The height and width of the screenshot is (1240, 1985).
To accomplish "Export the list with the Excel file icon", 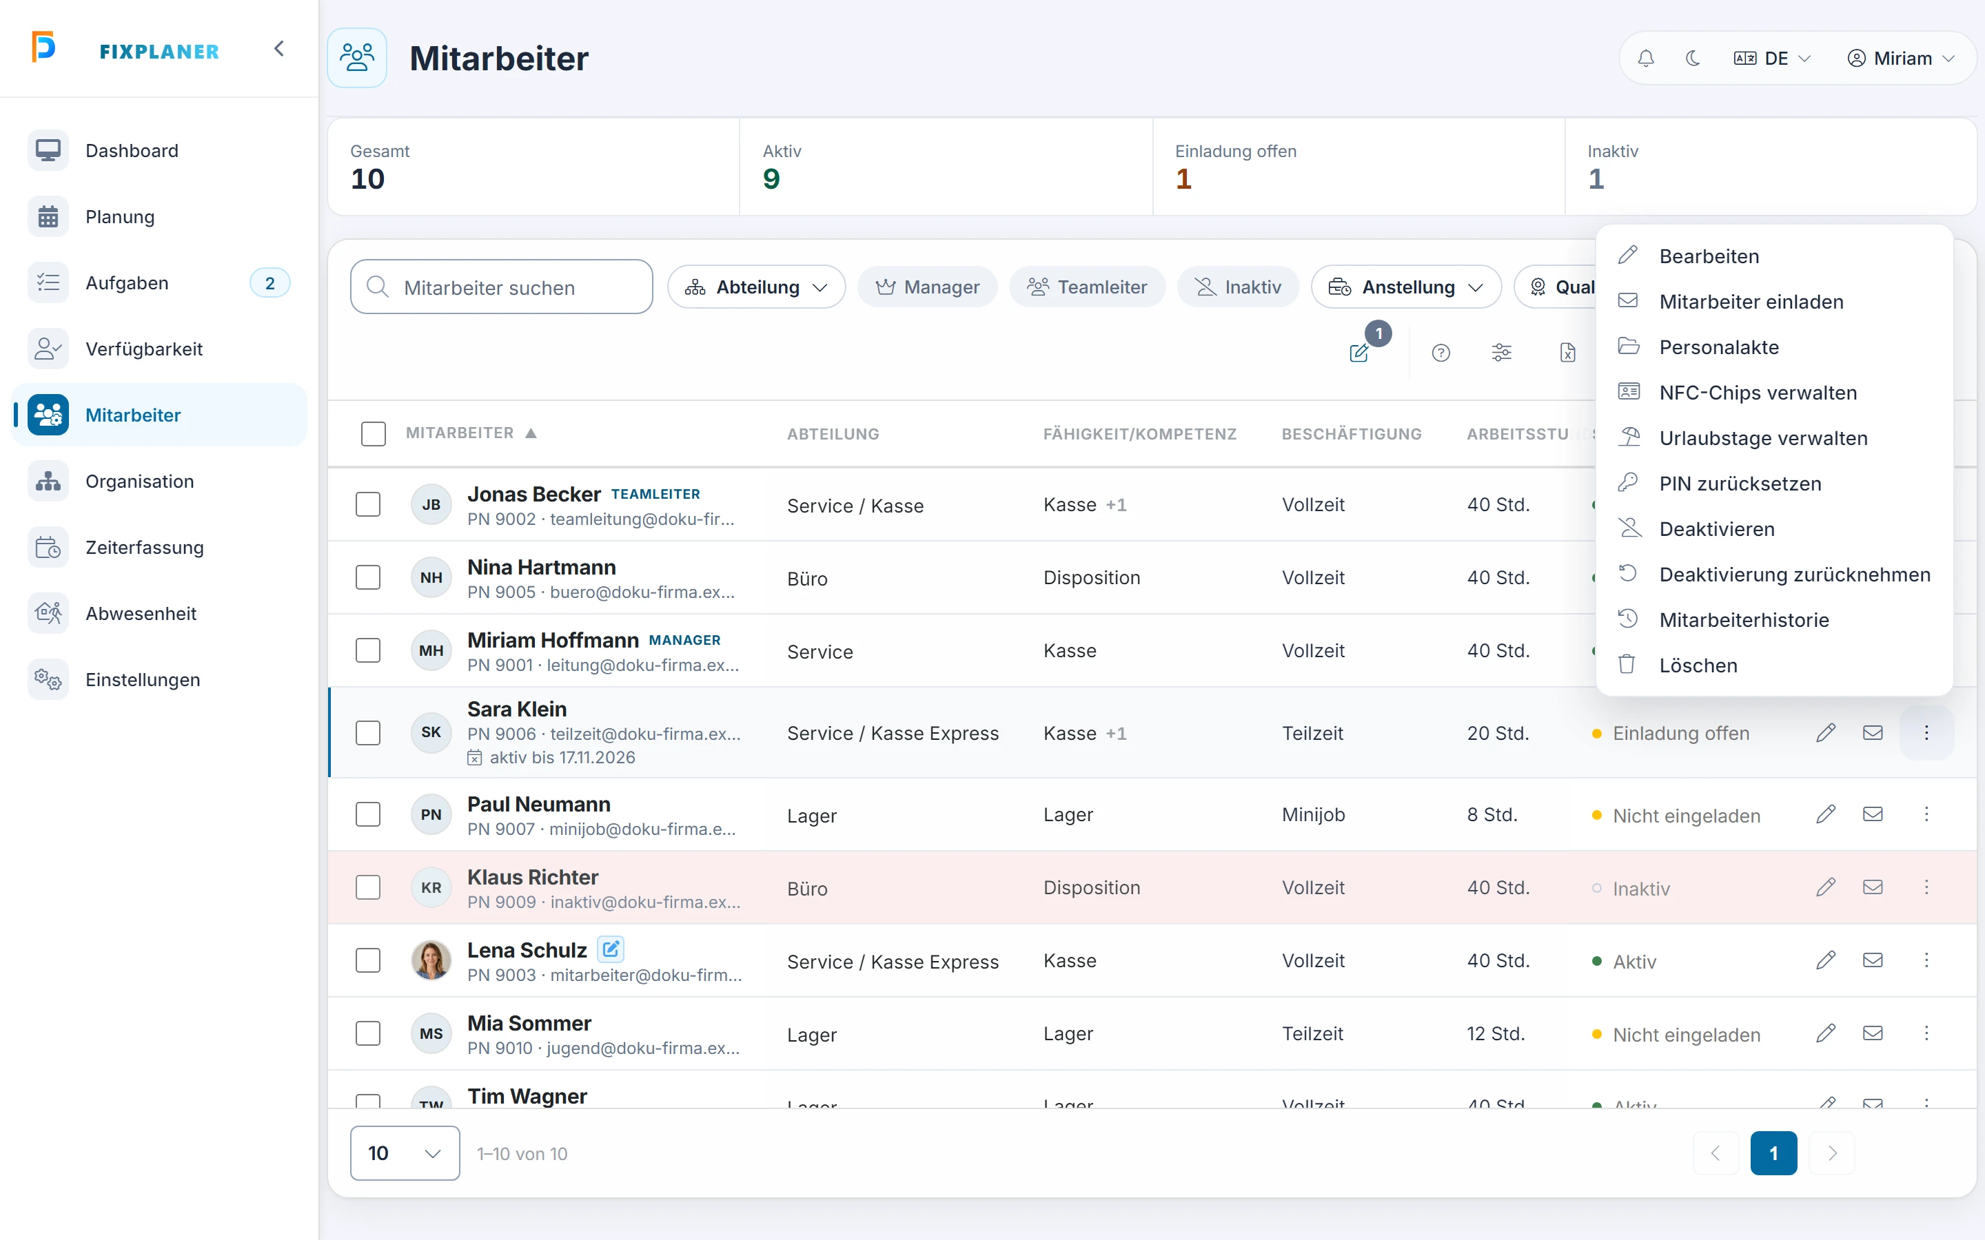I will (1567, 353).
